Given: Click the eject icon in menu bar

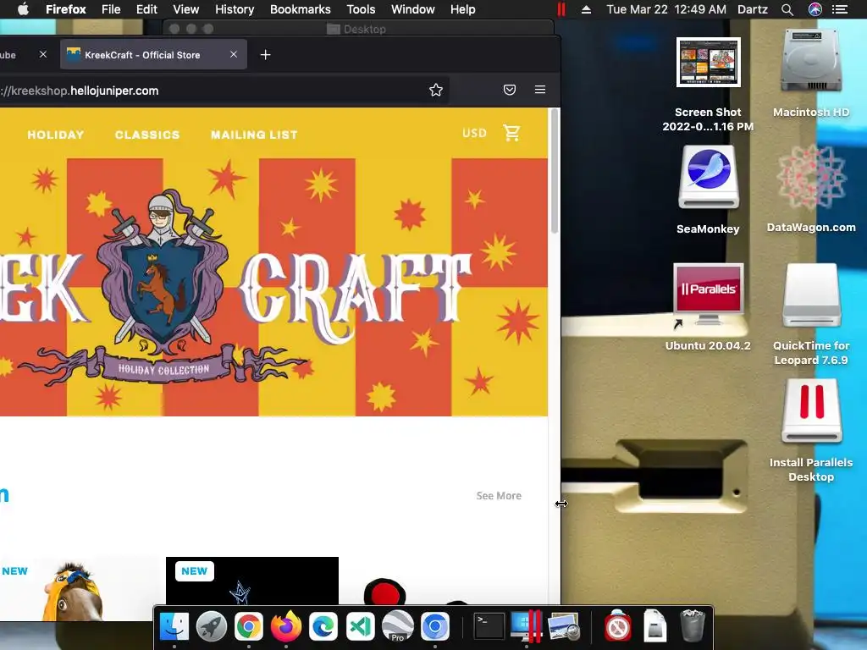Looking at the screenshot, I should click(x=586, y=9).
